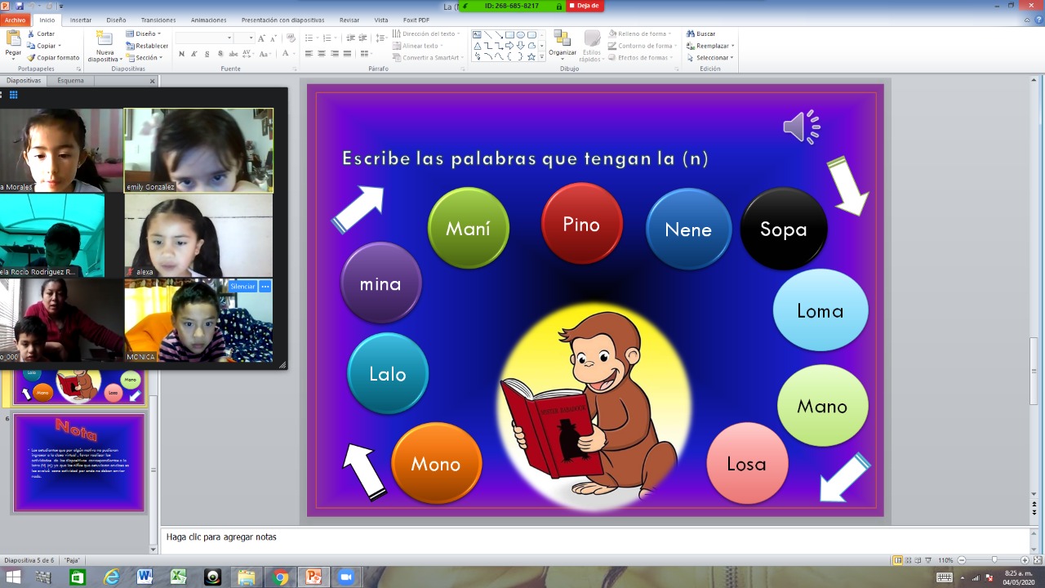1045x588 pixels.
Task: Click Deja de sharing button
Action: [x=585, y=6]
